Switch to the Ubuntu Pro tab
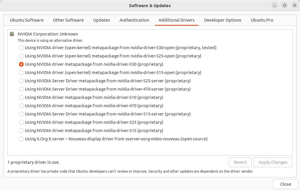 [262, 20]
